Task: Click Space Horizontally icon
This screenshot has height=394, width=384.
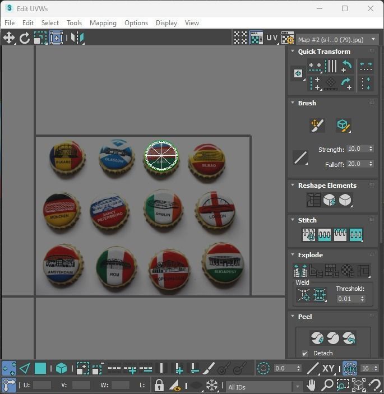Action: pos(366,66)
